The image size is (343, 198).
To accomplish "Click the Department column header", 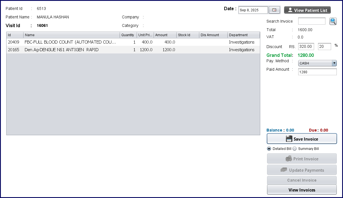I will (x=244, y=35).
